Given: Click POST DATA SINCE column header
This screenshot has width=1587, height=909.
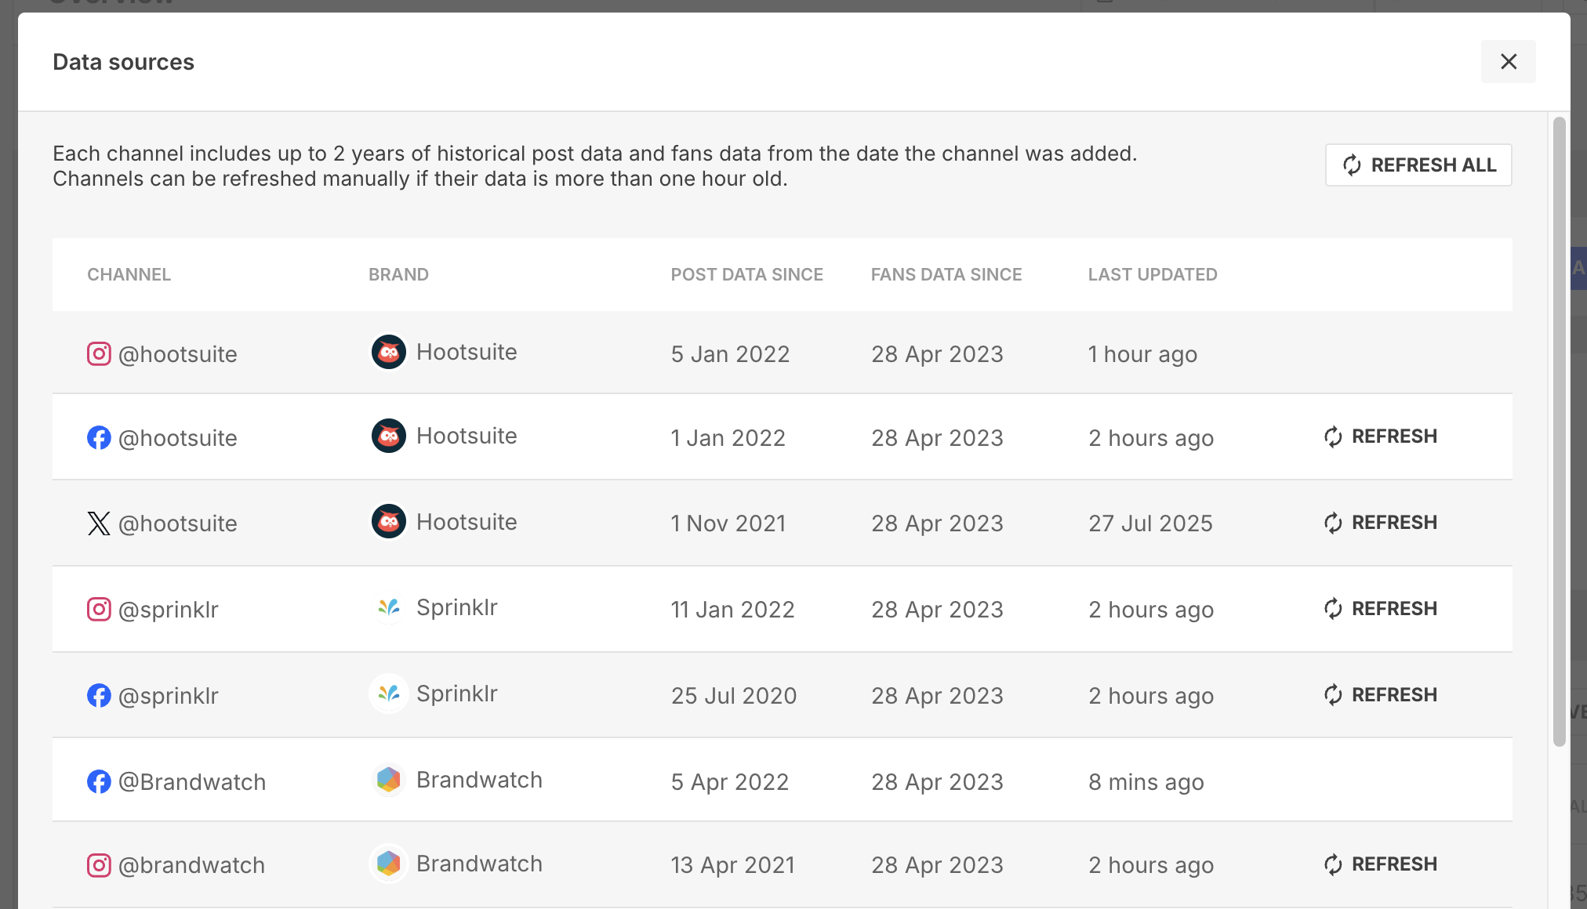Looking at the screenshot, I should 746,274.
